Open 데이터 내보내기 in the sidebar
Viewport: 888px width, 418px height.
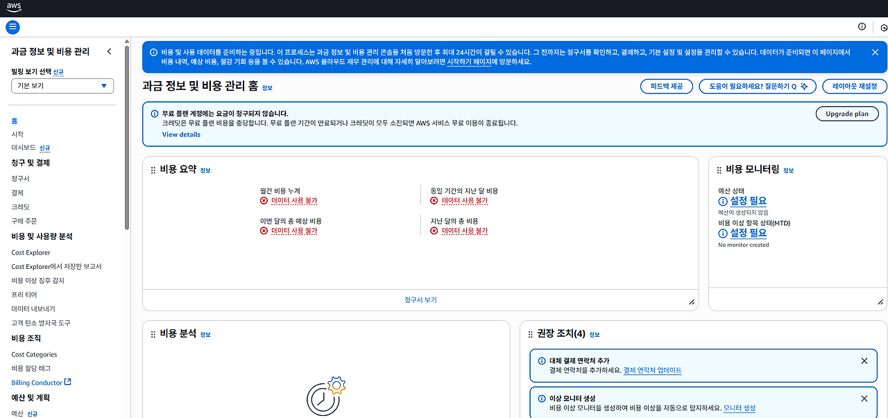click(33, 308)
